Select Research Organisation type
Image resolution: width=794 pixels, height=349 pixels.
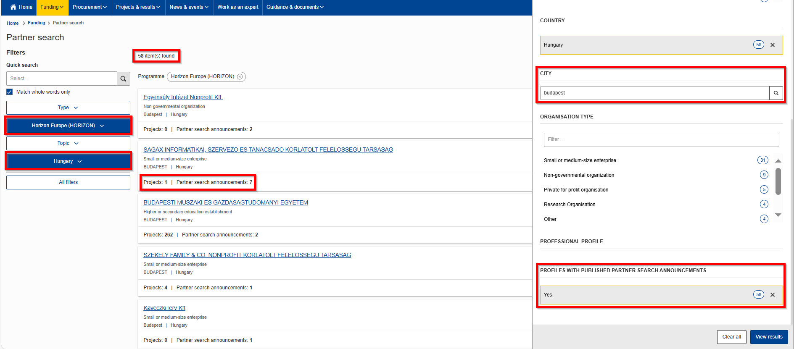coord(570,205)
